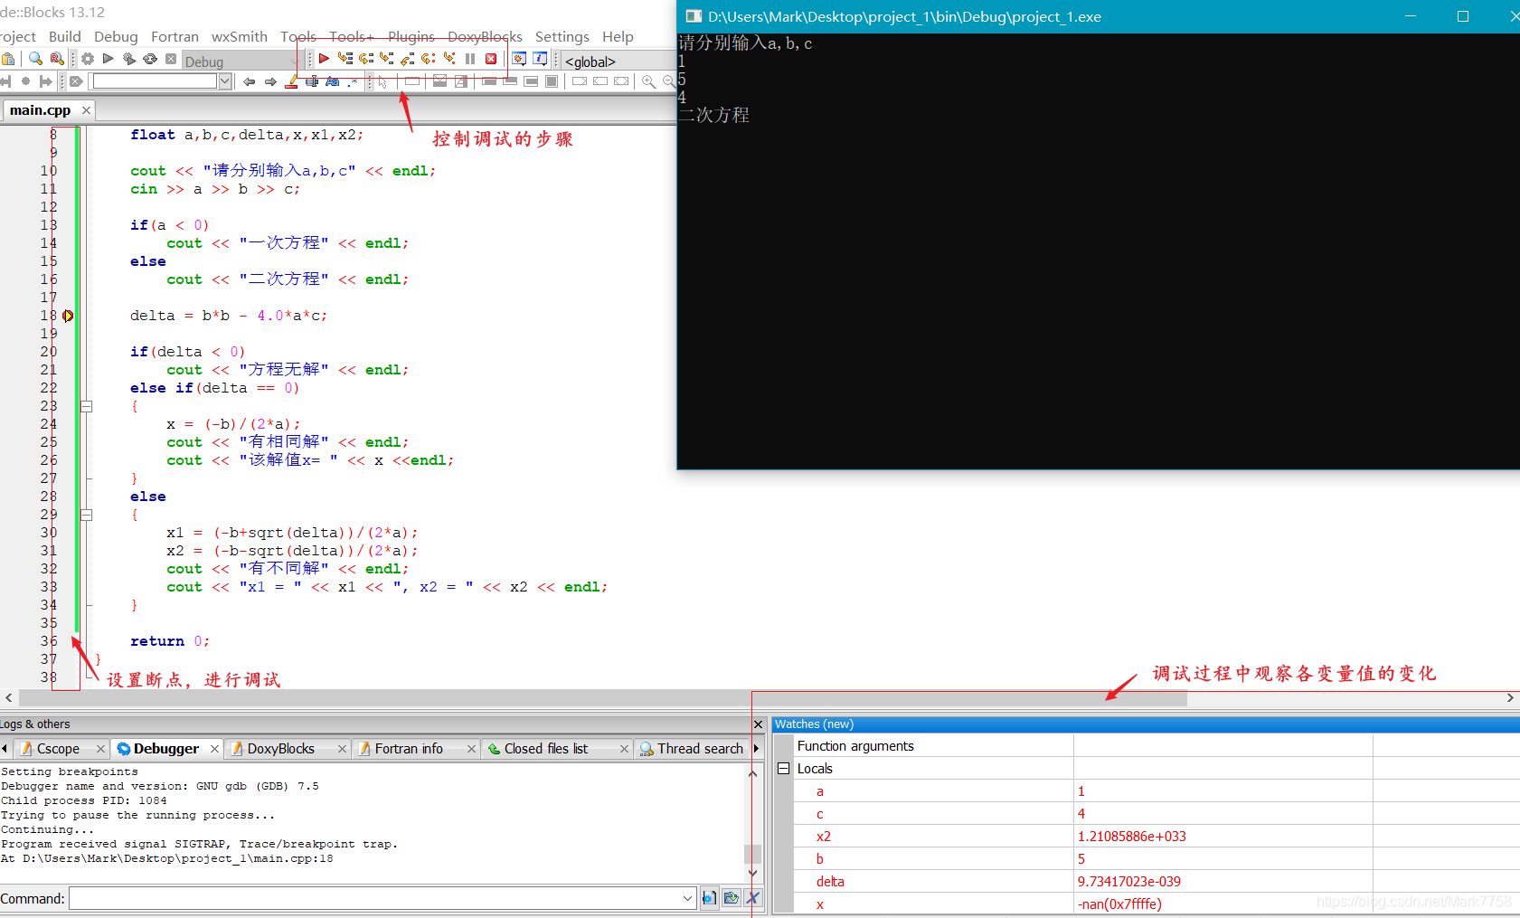1520x918 pixels.
Task: Select the delta variable in Watches panel
Action: click(x=829, y=881)
